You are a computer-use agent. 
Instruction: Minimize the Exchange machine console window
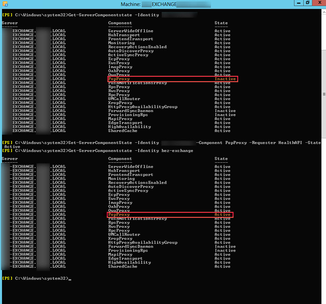pos(299,3)
